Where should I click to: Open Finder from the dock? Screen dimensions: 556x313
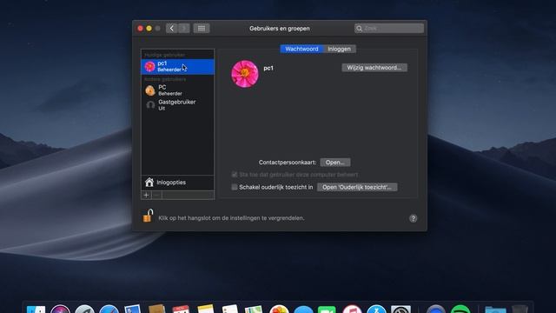[x=36, y=310]
